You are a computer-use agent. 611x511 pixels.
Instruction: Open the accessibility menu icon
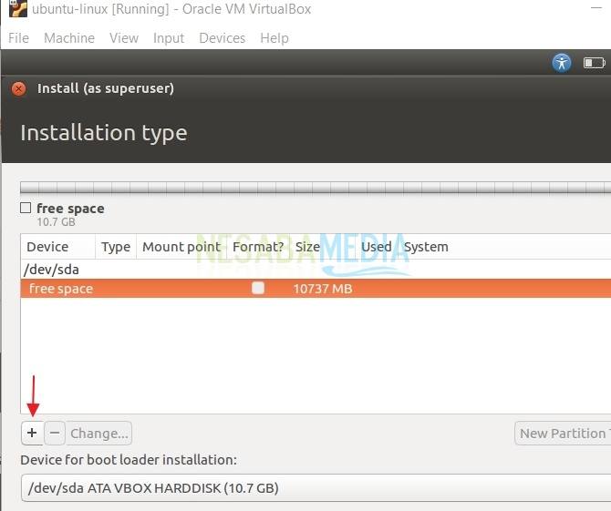coord(562,63)
